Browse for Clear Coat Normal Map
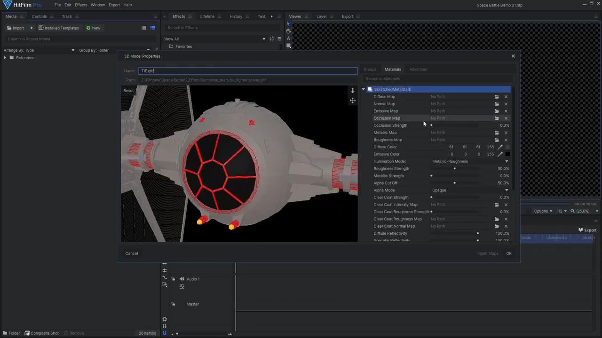The height and width of the screenshot is (338, 602). pyautogui.click(x=497, y=226)
